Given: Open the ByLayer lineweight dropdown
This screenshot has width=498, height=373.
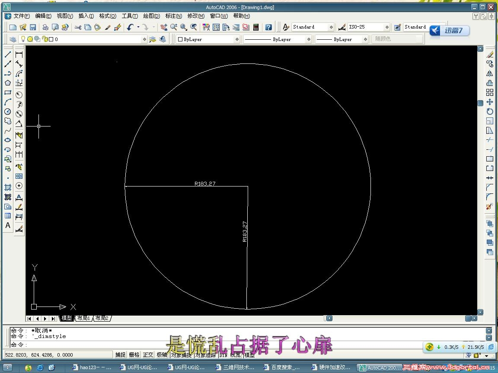Looking at the screenshot, I should point(366,39).
